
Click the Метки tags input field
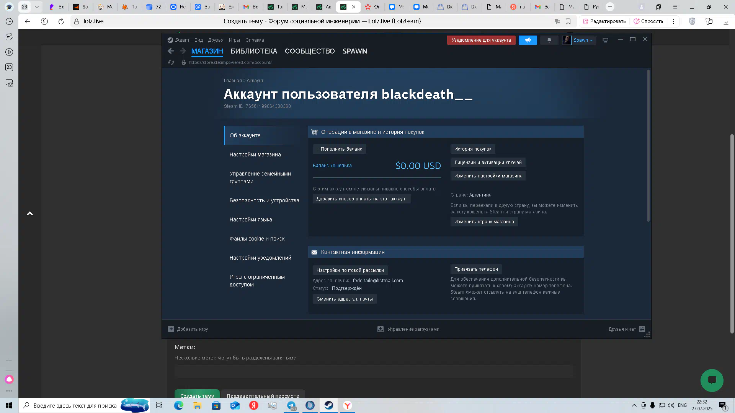coord(374,371)
